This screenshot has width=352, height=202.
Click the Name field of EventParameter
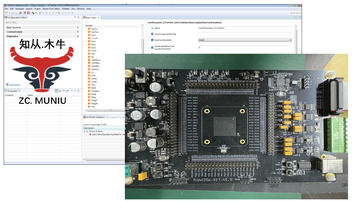click(245, 28)
